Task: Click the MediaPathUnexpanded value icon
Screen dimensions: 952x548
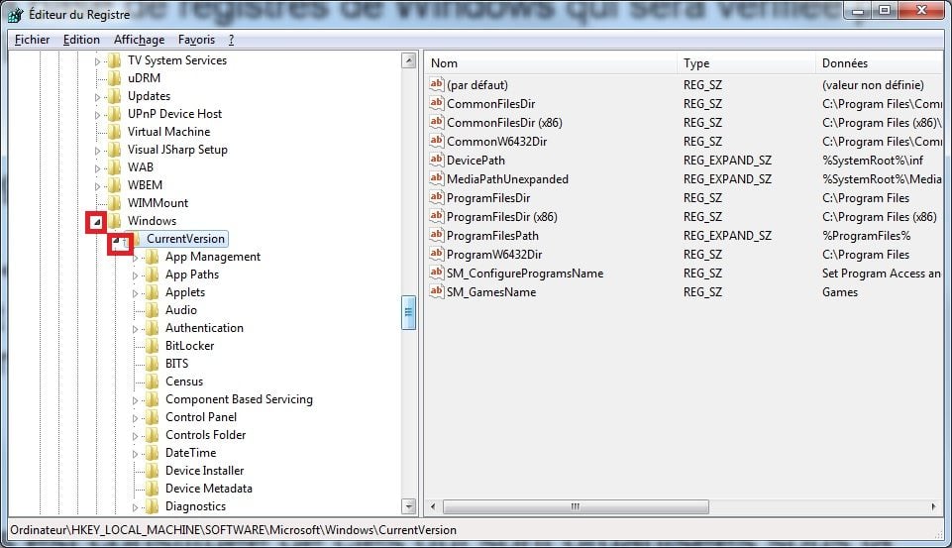Action: pyautogui.click(x=437, y=178)
